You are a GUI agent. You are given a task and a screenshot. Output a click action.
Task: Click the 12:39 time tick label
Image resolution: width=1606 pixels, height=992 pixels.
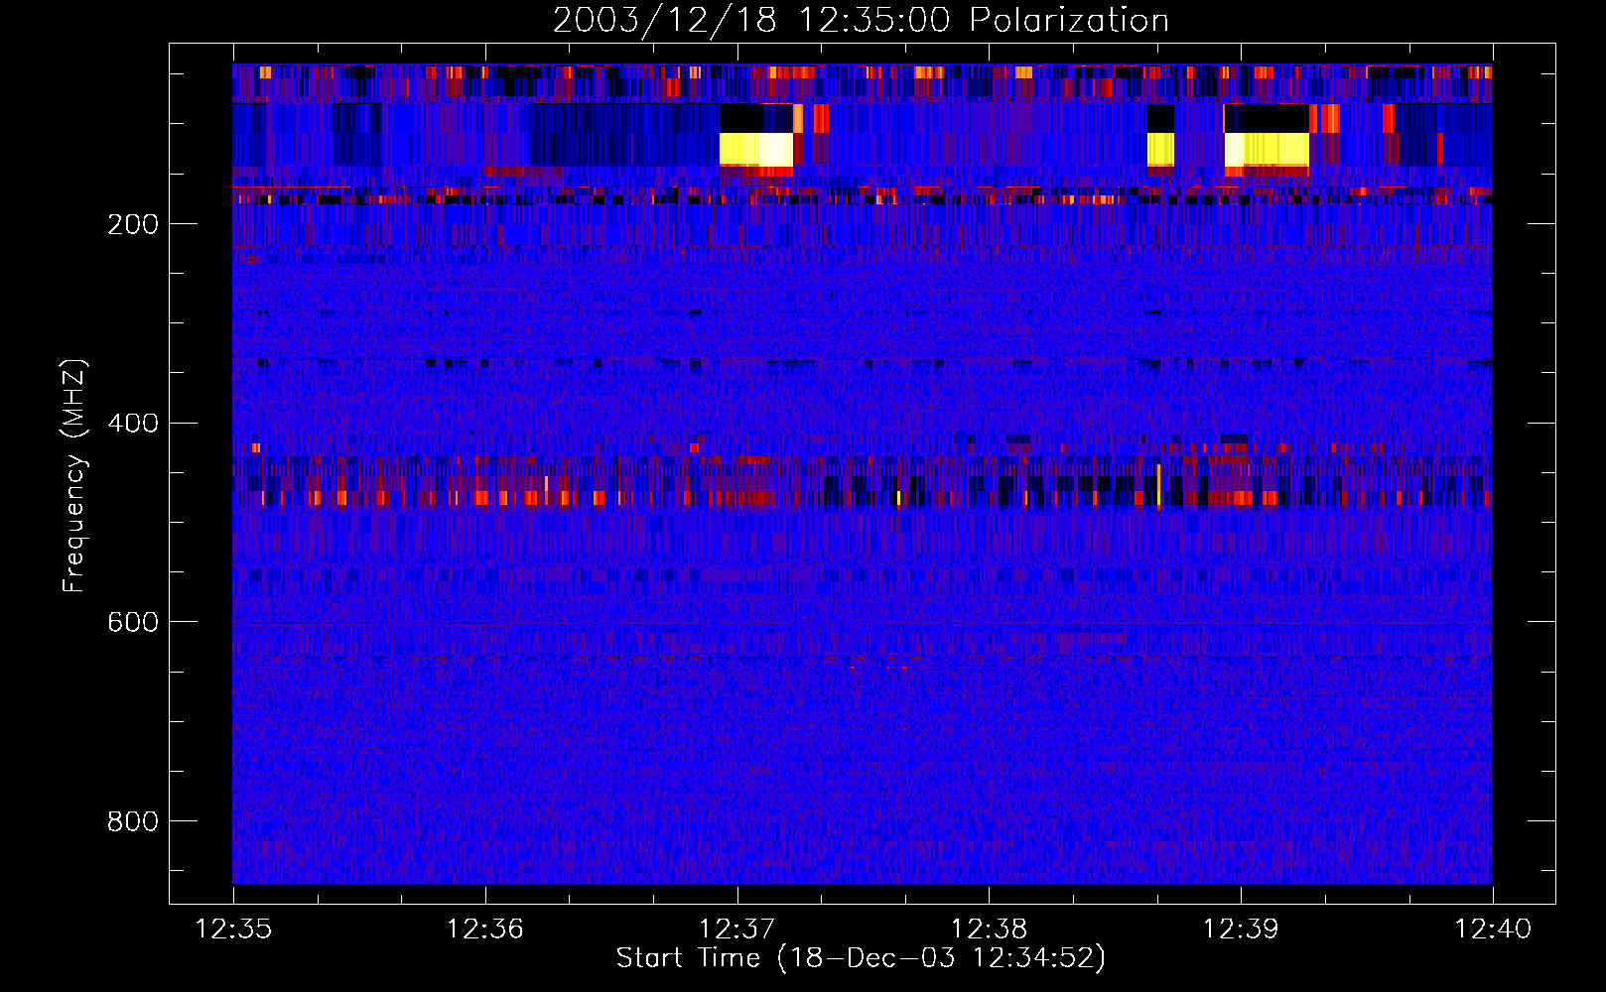coord(1242,930)
